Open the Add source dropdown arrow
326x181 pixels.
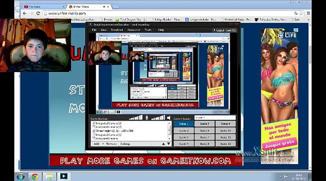pos(103,144)
